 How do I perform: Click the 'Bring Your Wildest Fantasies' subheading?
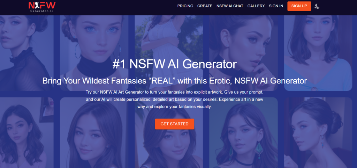pyautogui.click(x=175, y=81)
